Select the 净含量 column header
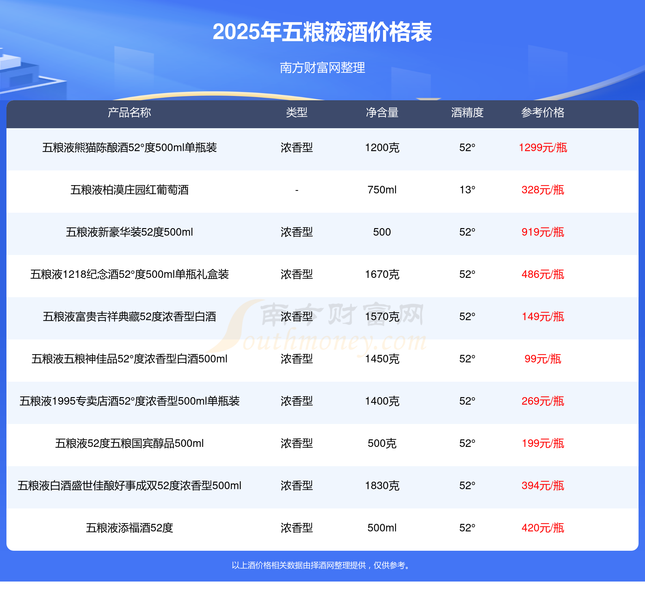Screen dimensions: 645x598 tap(382, 112)
